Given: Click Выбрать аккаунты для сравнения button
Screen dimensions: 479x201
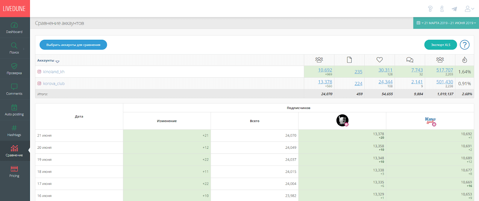Looking at the screenshot, I should (x=73, y=45).
